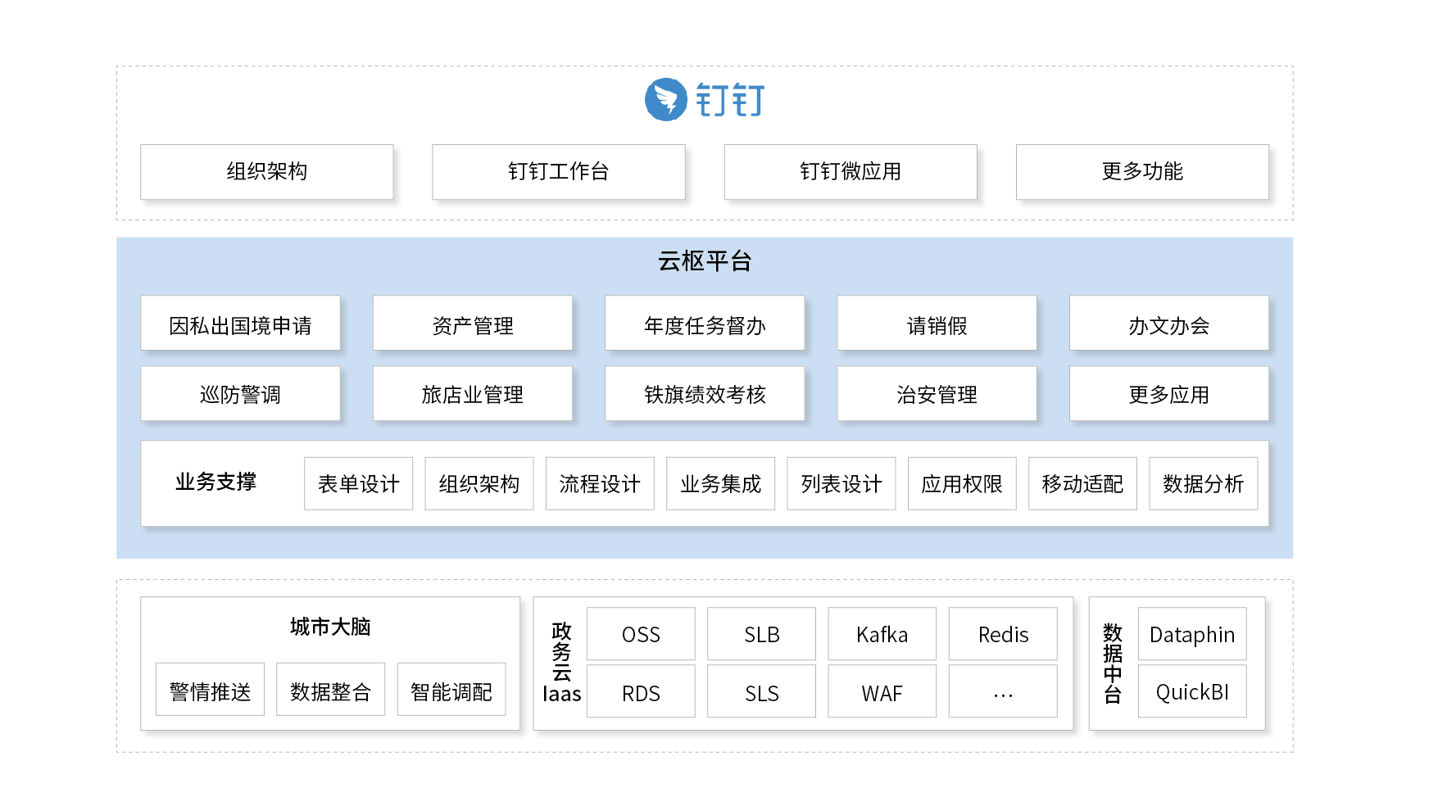Select the 数据分析 module
The width and height of the screenshot is (1438, 788).
(x=1204, y=483)
